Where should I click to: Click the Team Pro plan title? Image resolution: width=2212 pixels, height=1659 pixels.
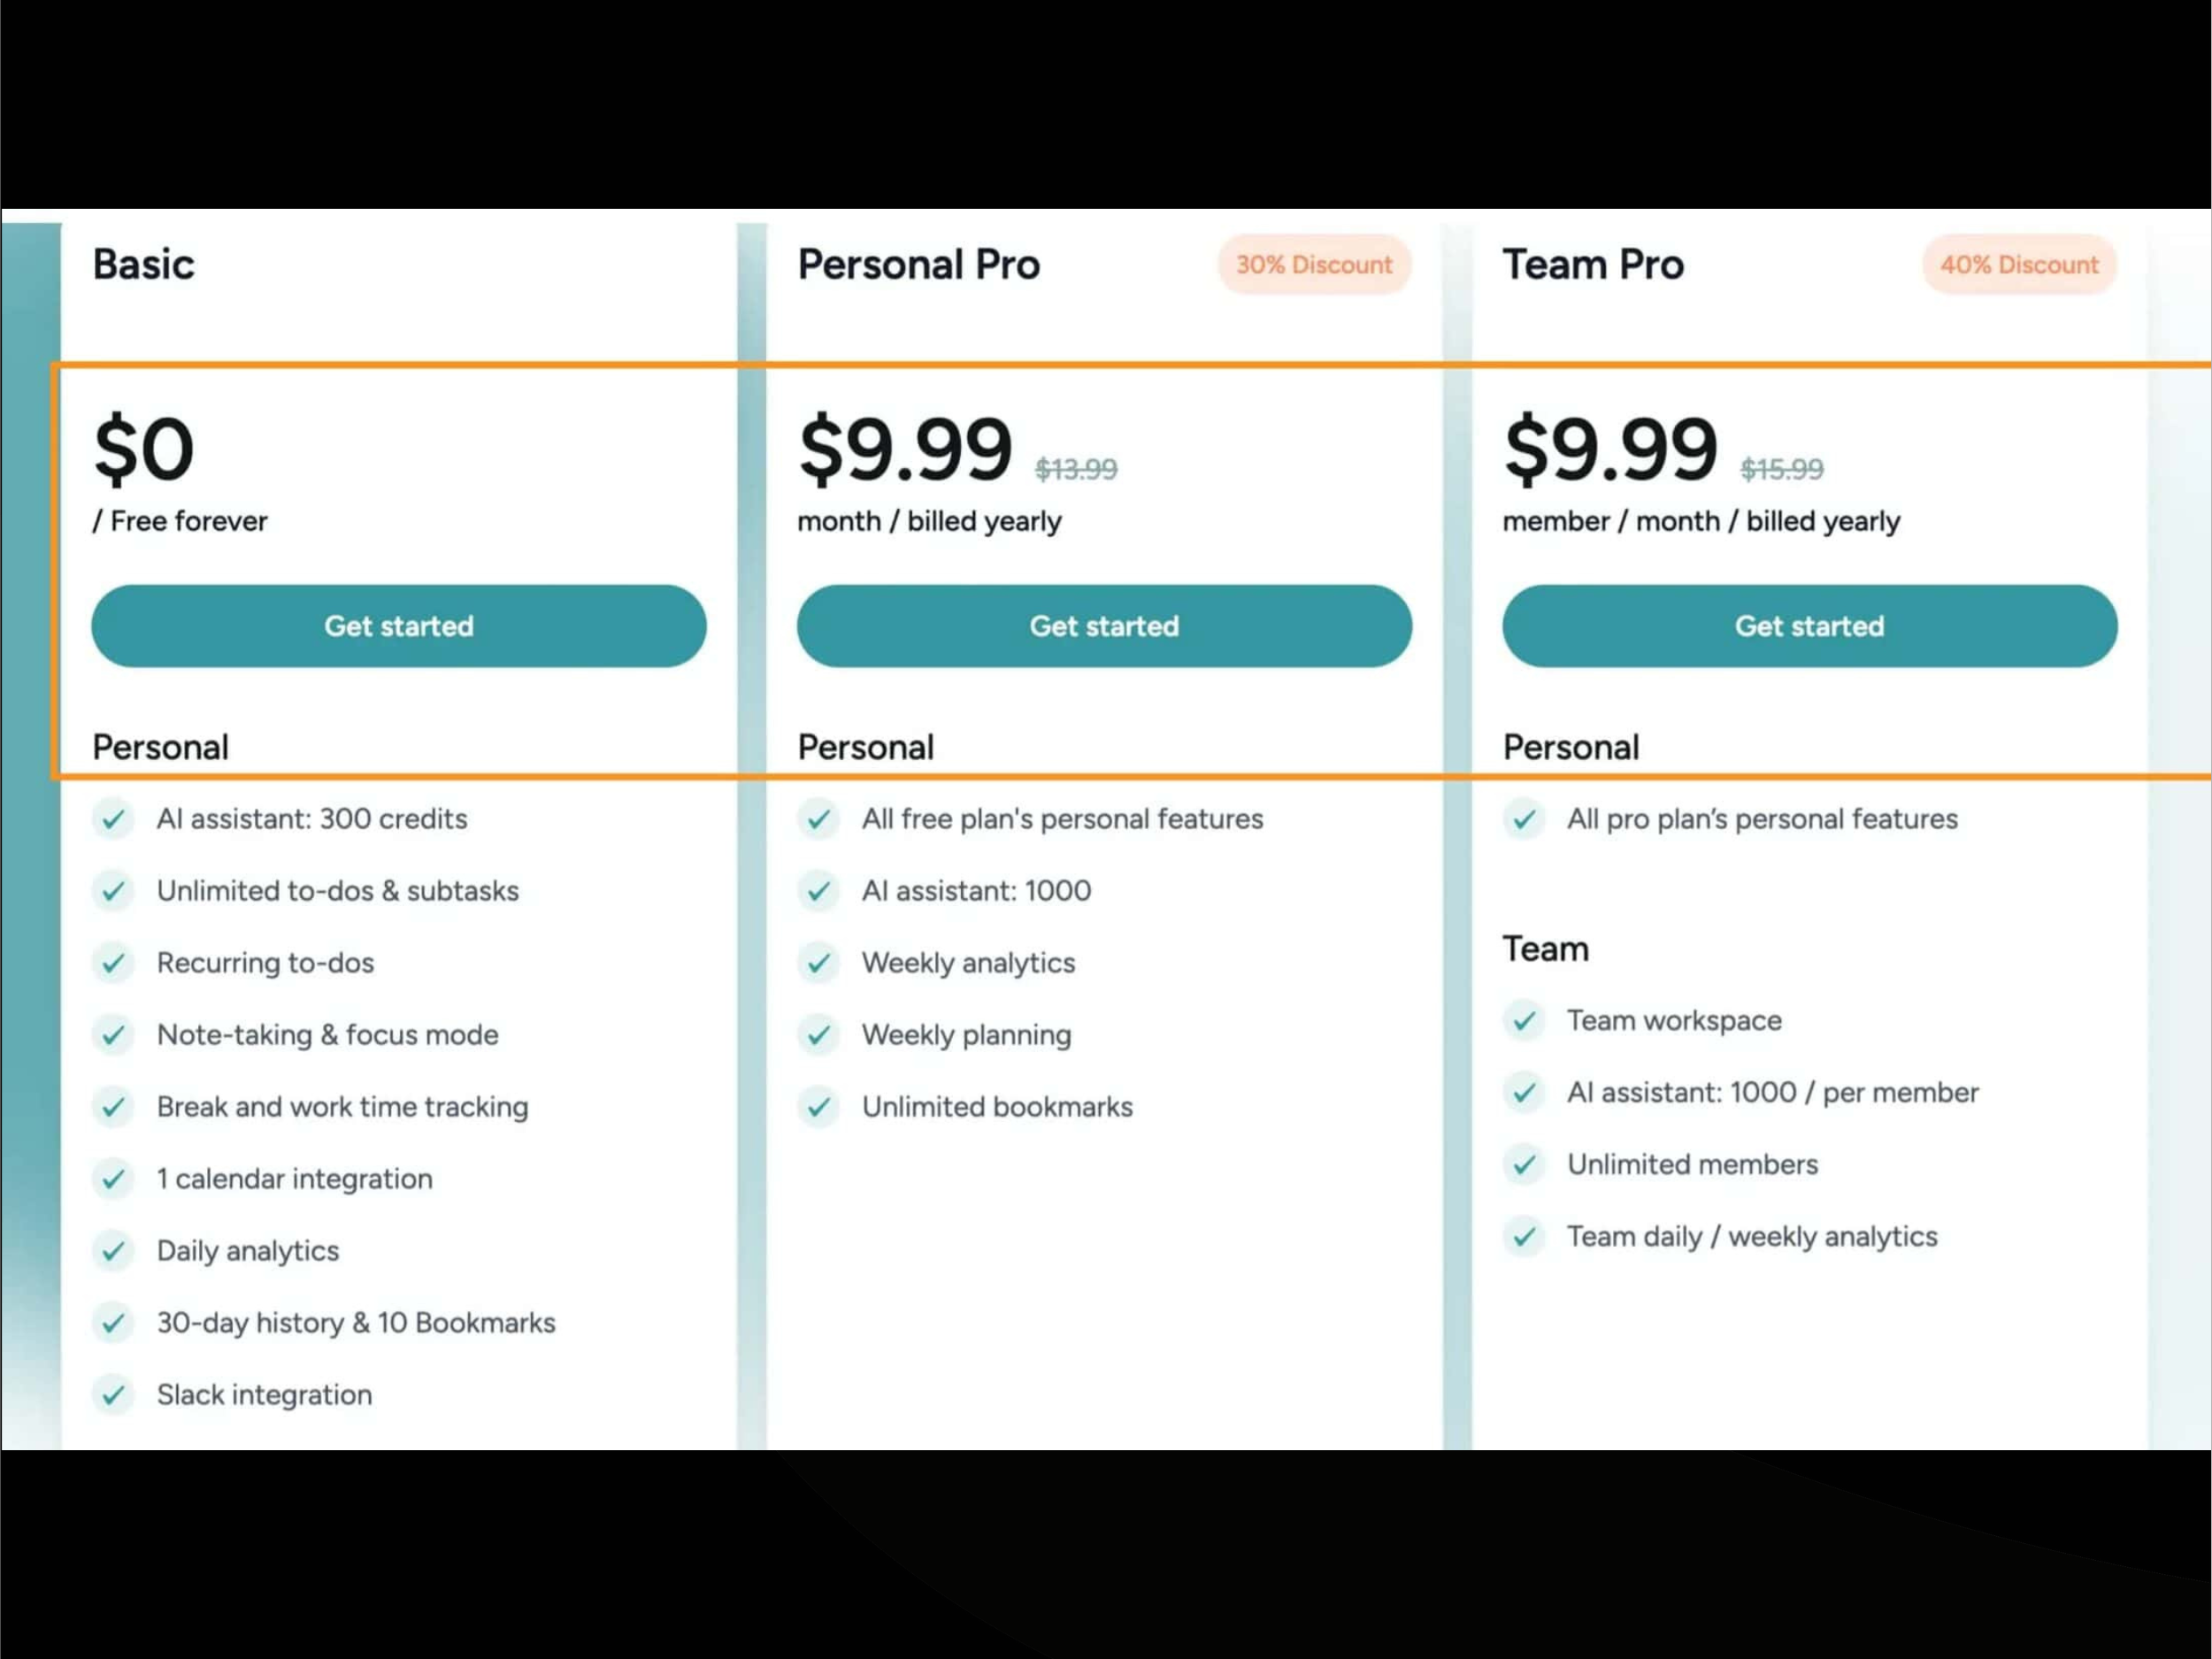click(x=1593, y=265)
